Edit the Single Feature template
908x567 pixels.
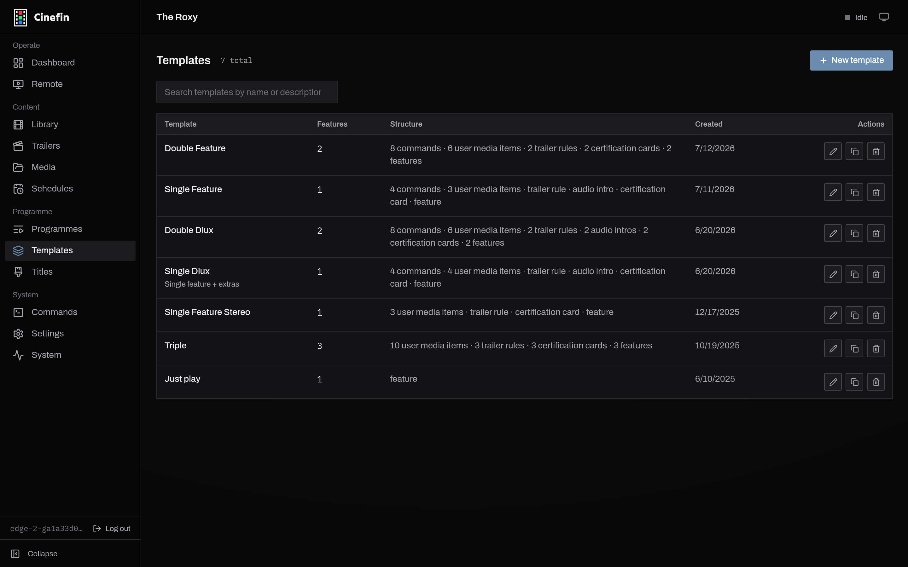833,192
